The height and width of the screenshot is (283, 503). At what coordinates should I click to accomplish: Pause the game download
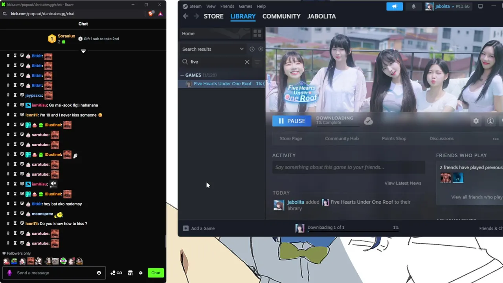292,121
